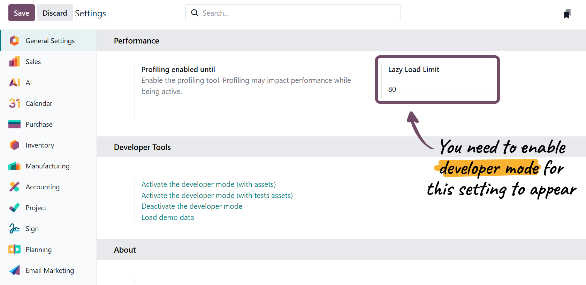Edit the Lazy Load Limit value 80
The width and height of the screenshot is (586, 285).
coord(441,89)
